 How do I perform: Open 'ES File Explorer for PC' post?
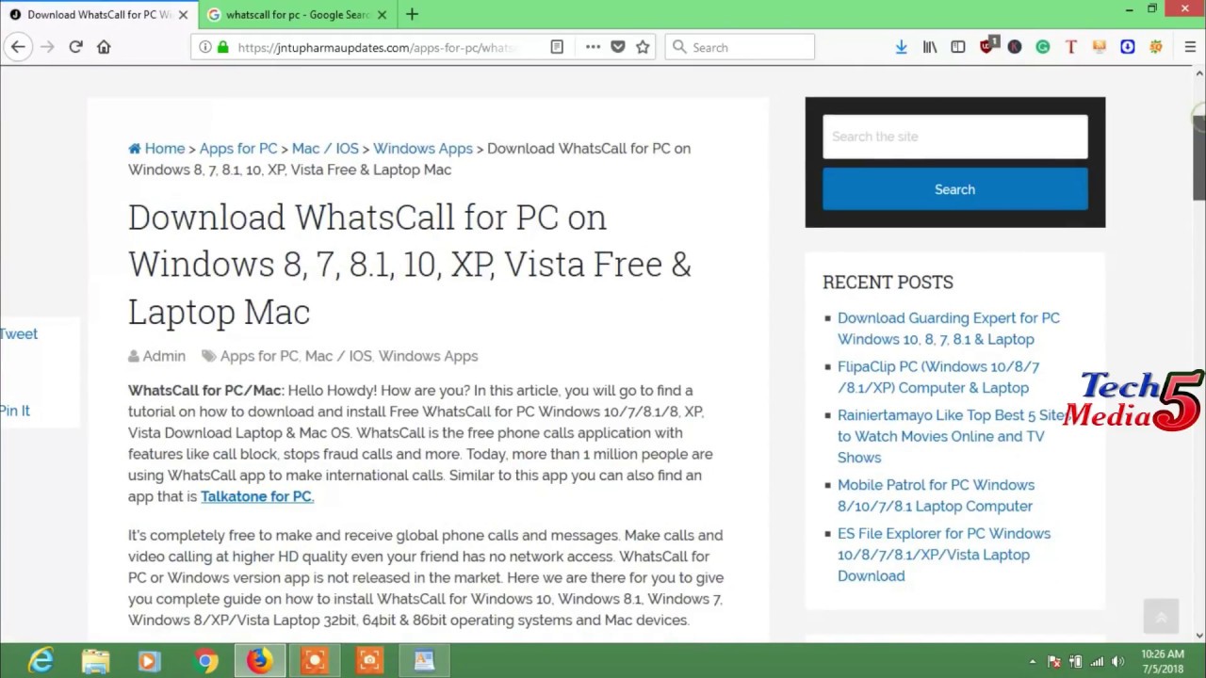pos(944,555)
